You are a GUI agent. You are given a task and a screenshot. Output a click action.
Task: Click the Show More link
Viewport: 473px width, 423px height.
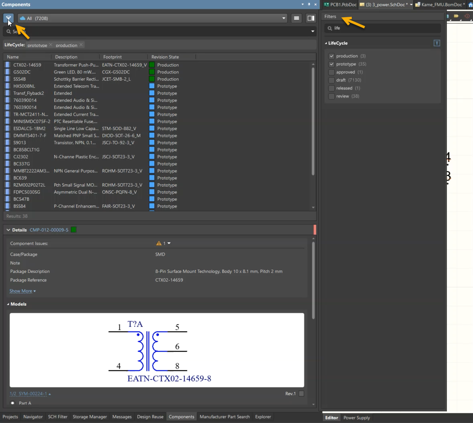pyautogui.click(x=21, y=291)
